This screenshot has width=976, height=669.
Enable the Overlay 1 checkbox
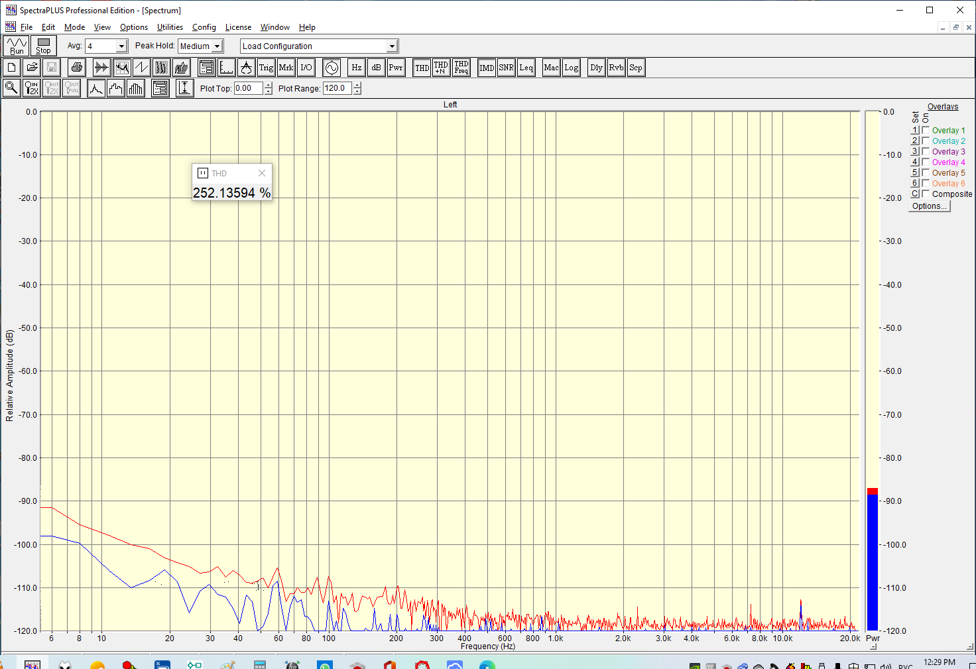(x=926, y=131)
